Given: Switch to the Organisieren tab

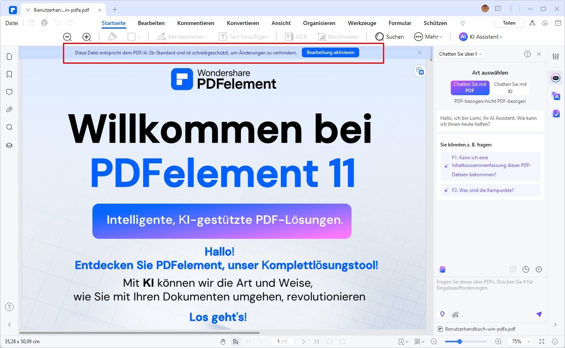Looking at the screenshot, I should tap(319, 23).
